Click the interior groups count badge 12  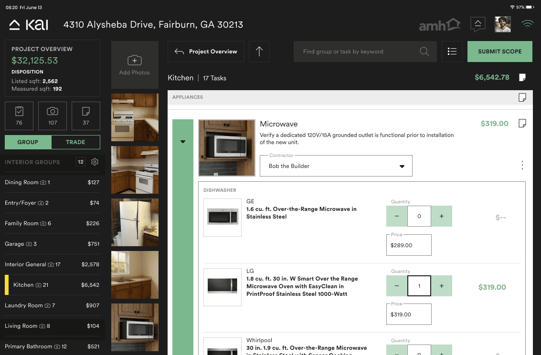tap(80, 162)
